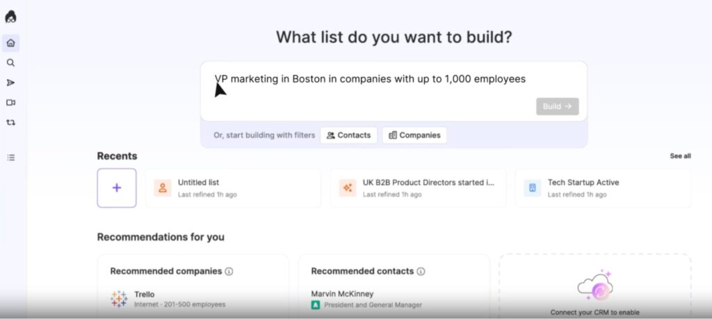
Task: Click Recommendations for you heading
Action: pyautogui.click(x=161, y=237)
